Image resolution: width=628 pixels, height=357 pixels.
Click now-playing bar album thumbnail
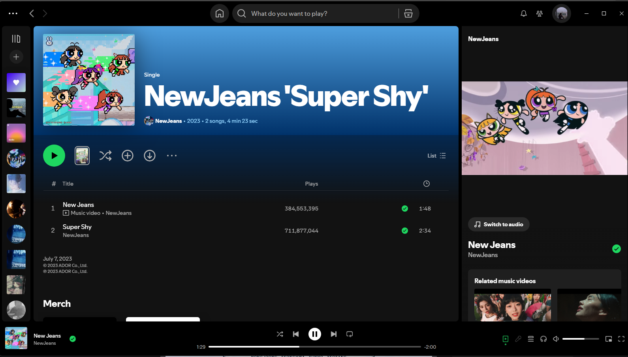click(x=16, y=338)
